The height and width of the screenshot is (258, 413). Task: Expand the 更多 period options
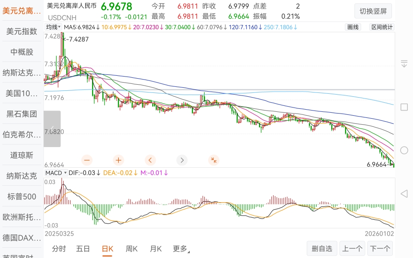181,249
